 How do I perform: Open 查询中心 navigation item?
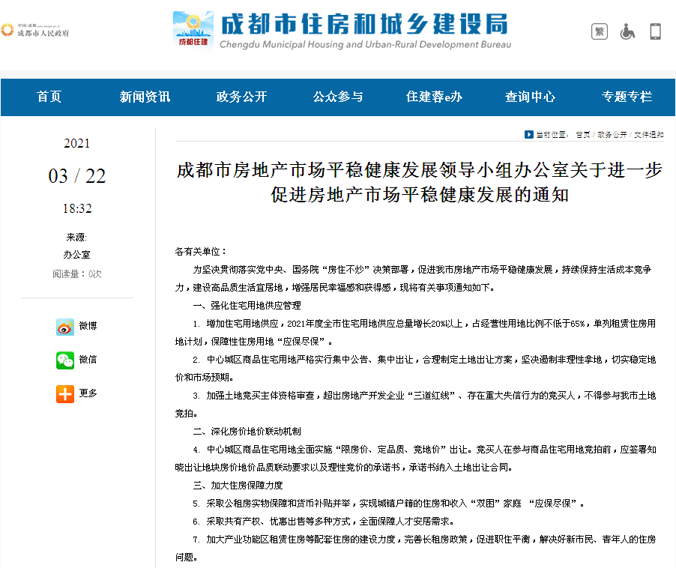530,97
